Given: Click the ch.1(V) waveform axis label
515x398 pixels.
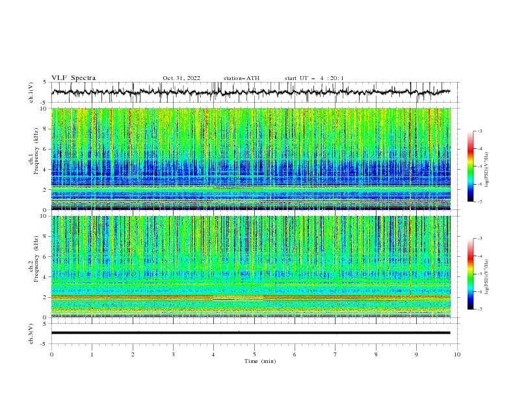Looking at the screenshot, I should pyautogui.click(x=31, y=92).
